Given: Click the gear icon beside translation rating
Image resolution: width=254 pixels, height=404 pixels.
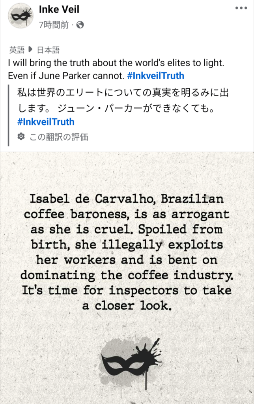Looking at the screenshot, I should click(21, 136).
